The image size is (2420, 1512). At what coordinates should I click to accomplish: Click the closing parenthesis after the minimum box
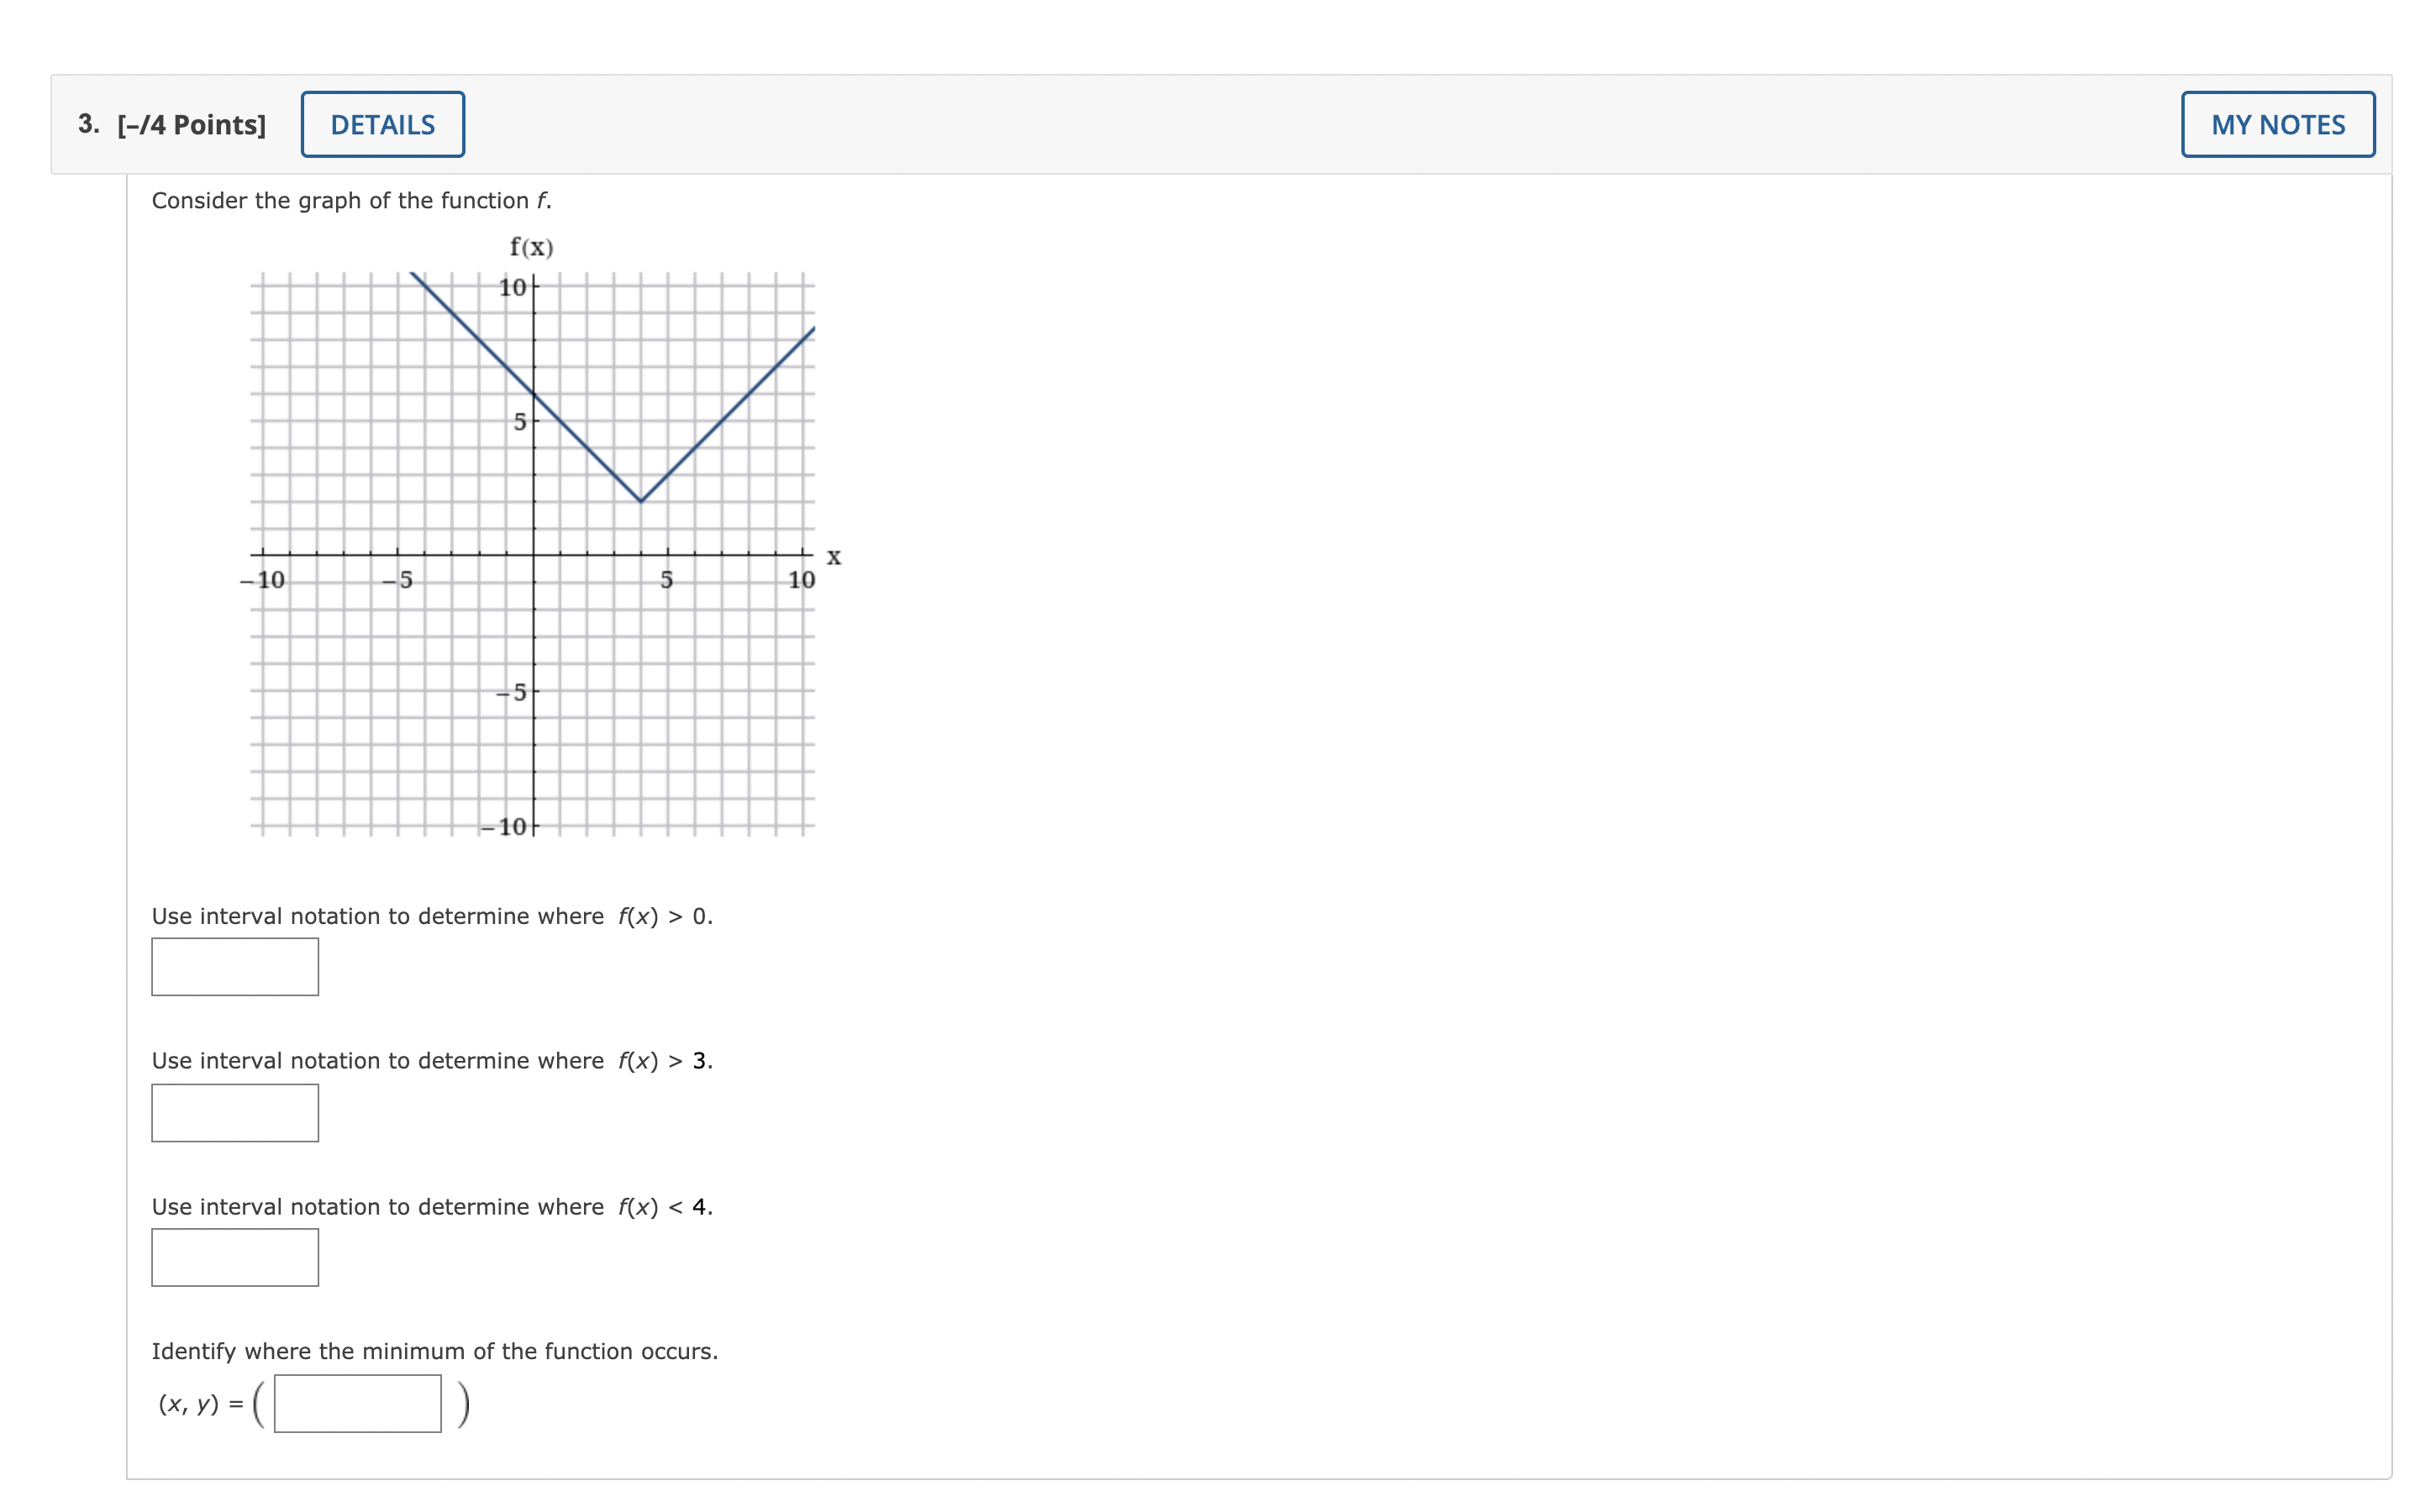464,1404
